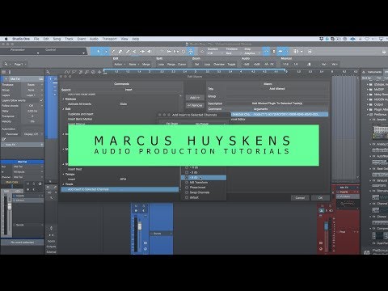388x291 pixels.
Task: Select the Listen speaker tool icon
Action: [x=150, y=51]
